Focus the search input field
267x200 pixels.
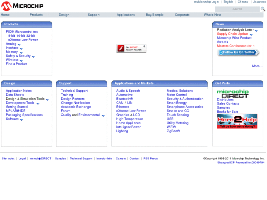(x=237, y=9)
